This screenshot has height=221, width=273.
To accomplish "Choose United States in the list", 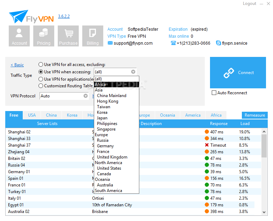I will pos(117,168).
